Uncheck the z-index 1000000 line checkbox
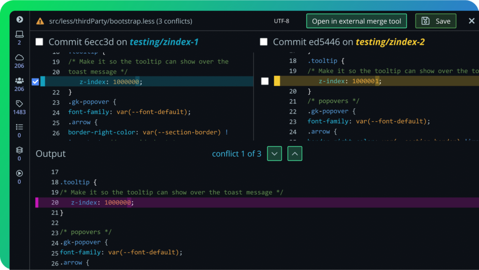 pyautogui.click(x=36, y=81)
